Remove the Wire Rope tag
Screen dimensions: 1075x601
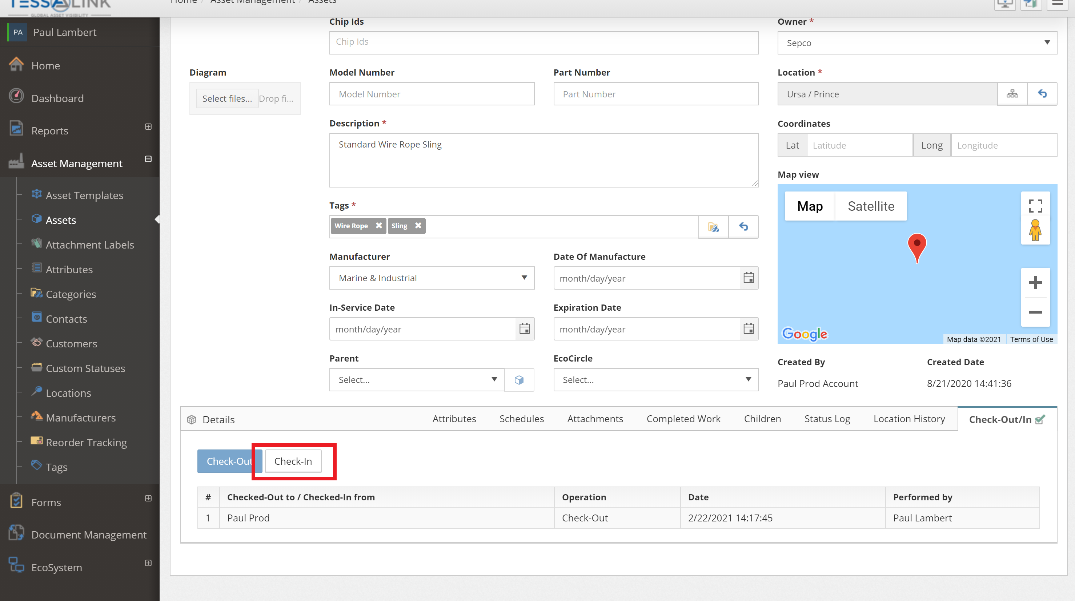click(378, 226)
